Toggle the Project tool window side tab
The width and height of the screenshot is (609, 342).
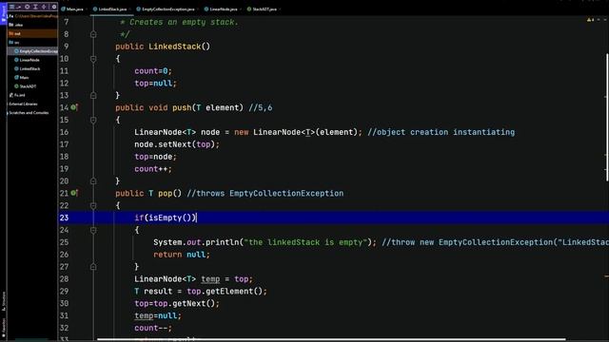[4, 13]
